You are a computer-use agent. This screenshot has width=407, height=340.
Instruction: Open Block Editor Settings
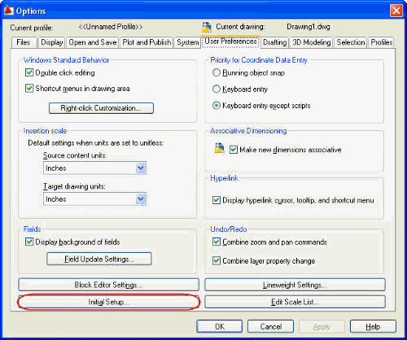pyautogui.click(x=108, y=285)
